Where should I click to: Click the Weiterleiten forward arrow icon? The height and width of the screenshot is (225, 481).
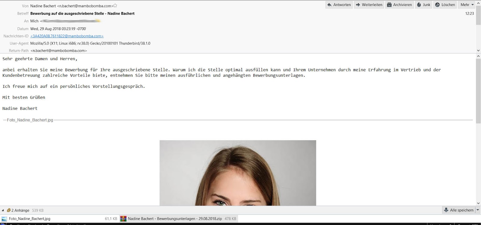tap(358, 5)
